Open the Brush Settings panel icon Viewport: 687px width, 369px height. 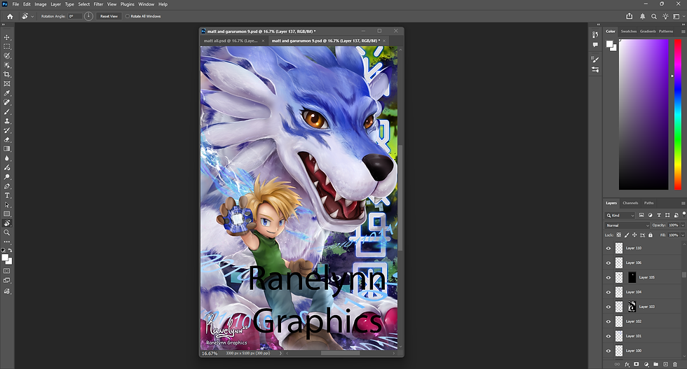point(595,60)
